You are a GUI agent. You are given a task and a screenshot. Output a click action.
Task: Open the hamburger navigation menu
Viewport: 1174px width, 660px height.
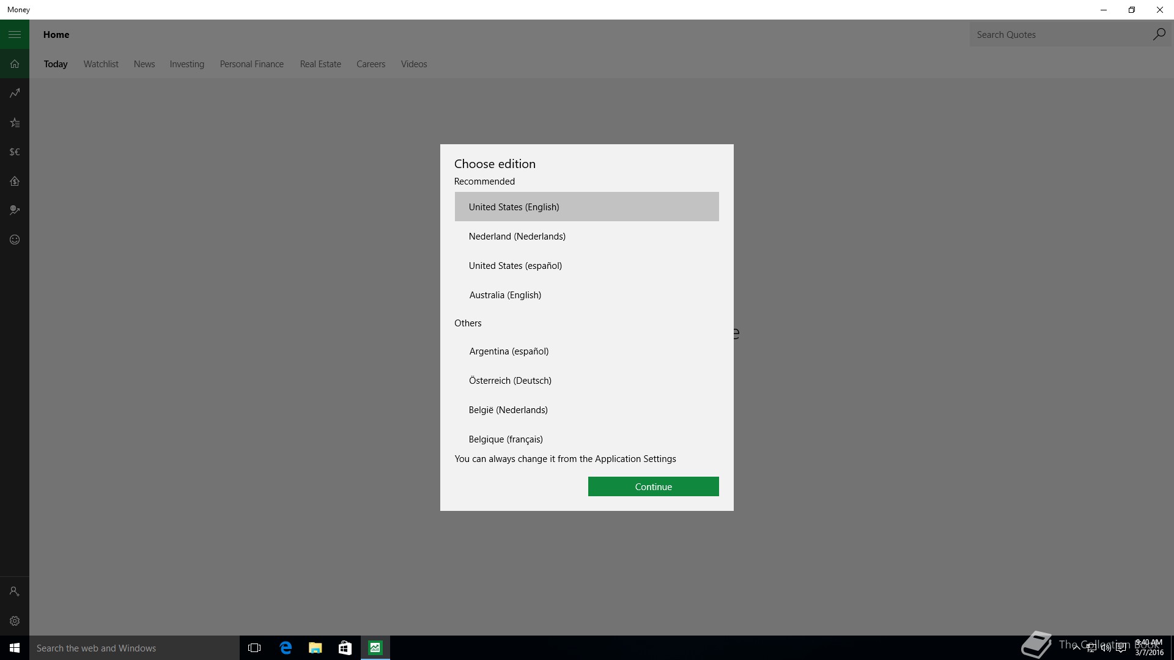click(15, 35)
